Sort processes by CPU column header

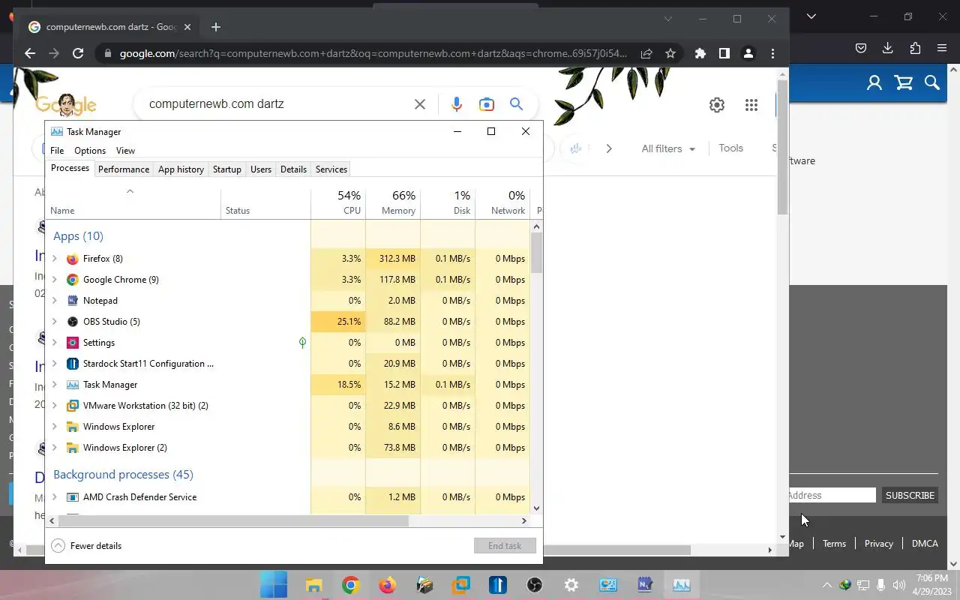[338, 202]
